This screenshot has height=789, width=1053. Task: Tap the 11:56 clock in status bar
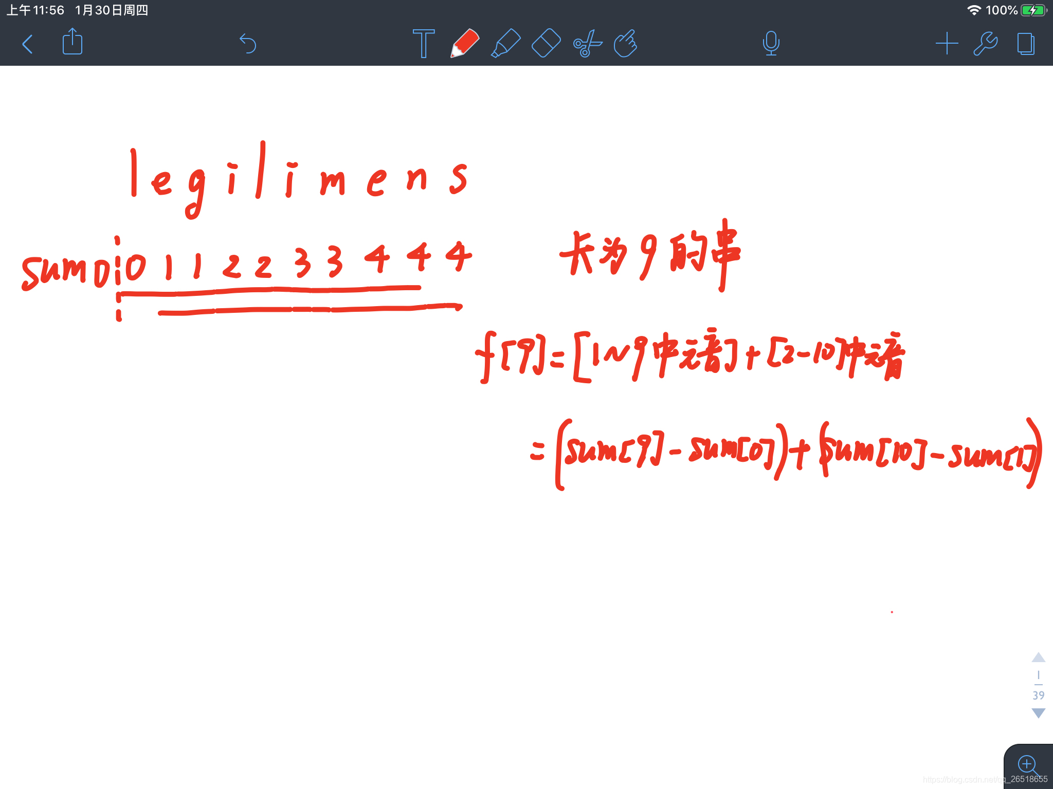pyautogui.click(x=48, y=10)
